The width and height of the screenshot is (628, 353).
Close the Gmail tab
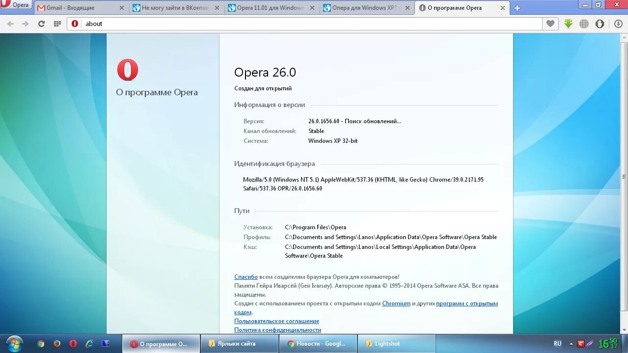122,8
